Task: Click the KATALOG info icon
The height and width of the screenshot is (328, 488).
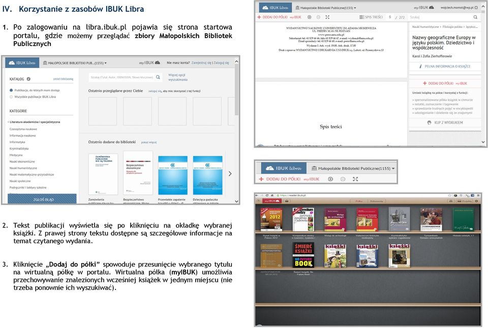Action: pos(28,79)
